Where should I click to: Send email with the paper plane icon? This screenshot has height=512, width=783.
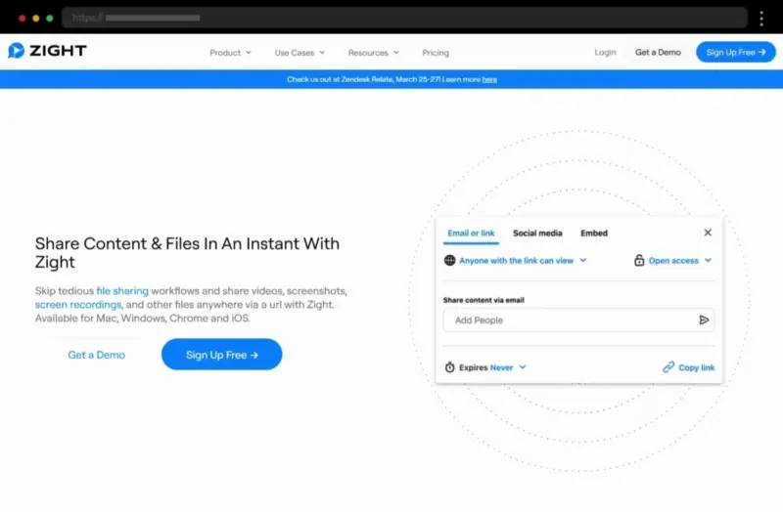coord(704,320)
